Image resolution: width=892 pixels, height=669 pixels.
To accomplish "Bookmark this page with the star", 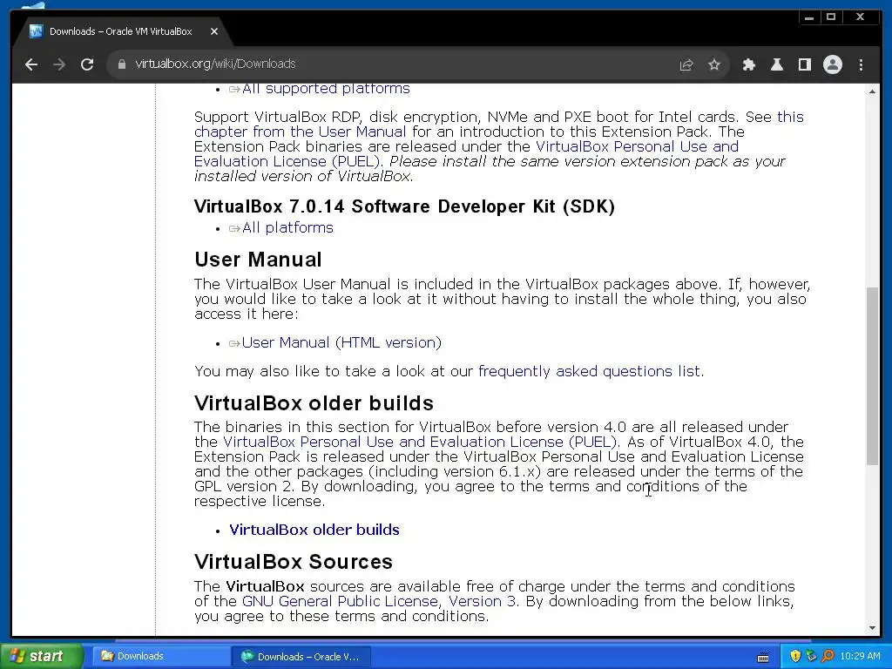I will point(714,64).
